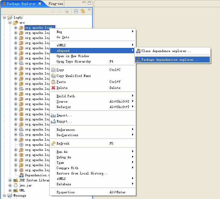Click the log4j project icon

pyautogui.click(x=10, y=17)
